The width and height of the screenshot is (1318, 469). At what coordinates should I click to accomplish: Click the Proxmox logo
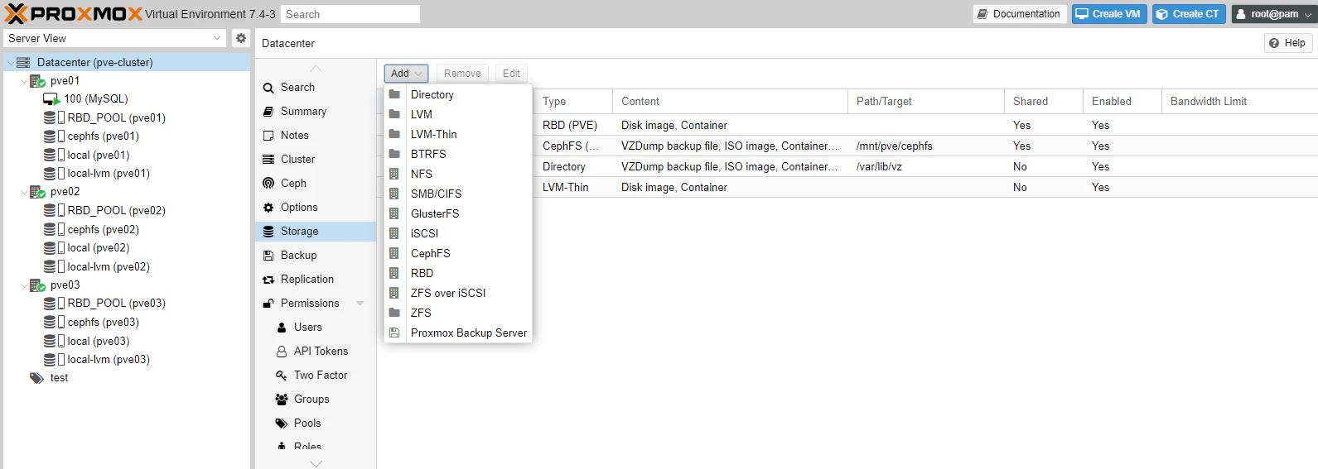73,14
